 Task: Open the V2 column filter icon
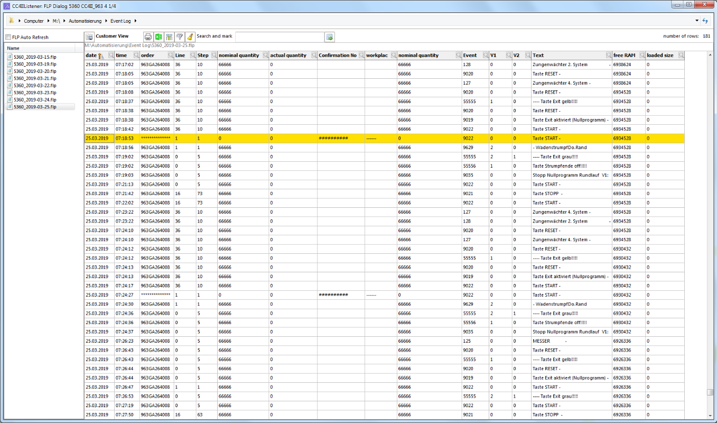pyautogui.click(x=528, y=56)
